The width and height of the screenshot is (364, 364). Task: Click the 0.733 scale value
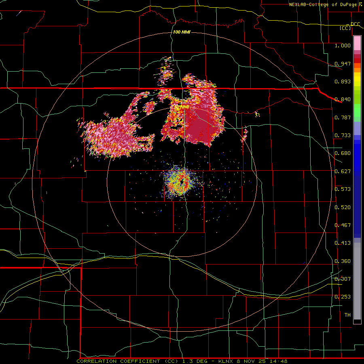(x=343, y=135)
